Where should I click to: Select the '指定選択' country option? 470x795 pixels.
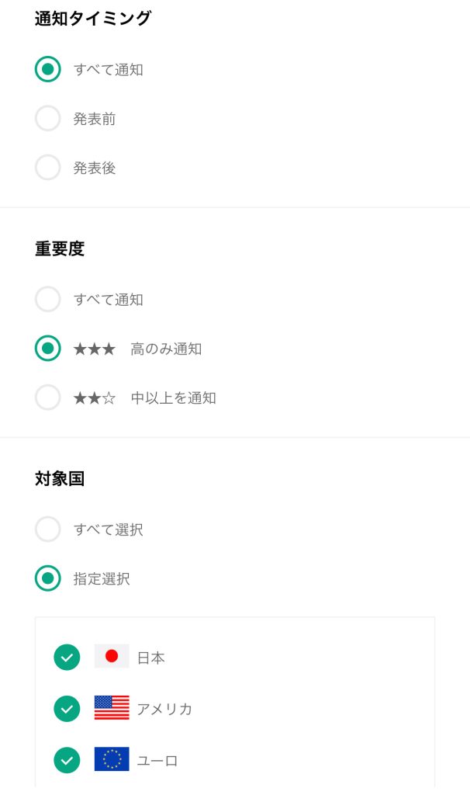point(48,578)
